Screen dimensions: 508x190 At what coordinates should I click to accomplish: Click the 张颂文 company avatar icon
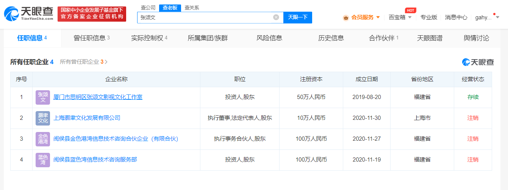tap(43, 97)
